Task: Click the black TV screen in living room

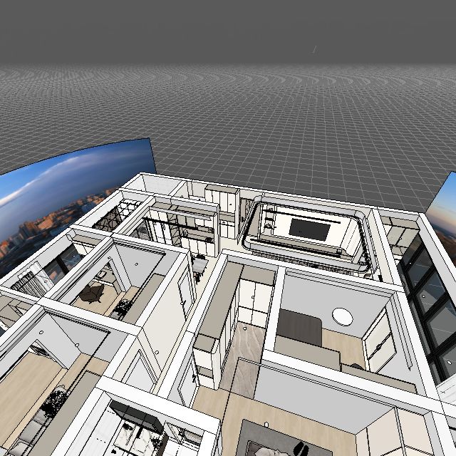Action: click(x=308, y=229)
